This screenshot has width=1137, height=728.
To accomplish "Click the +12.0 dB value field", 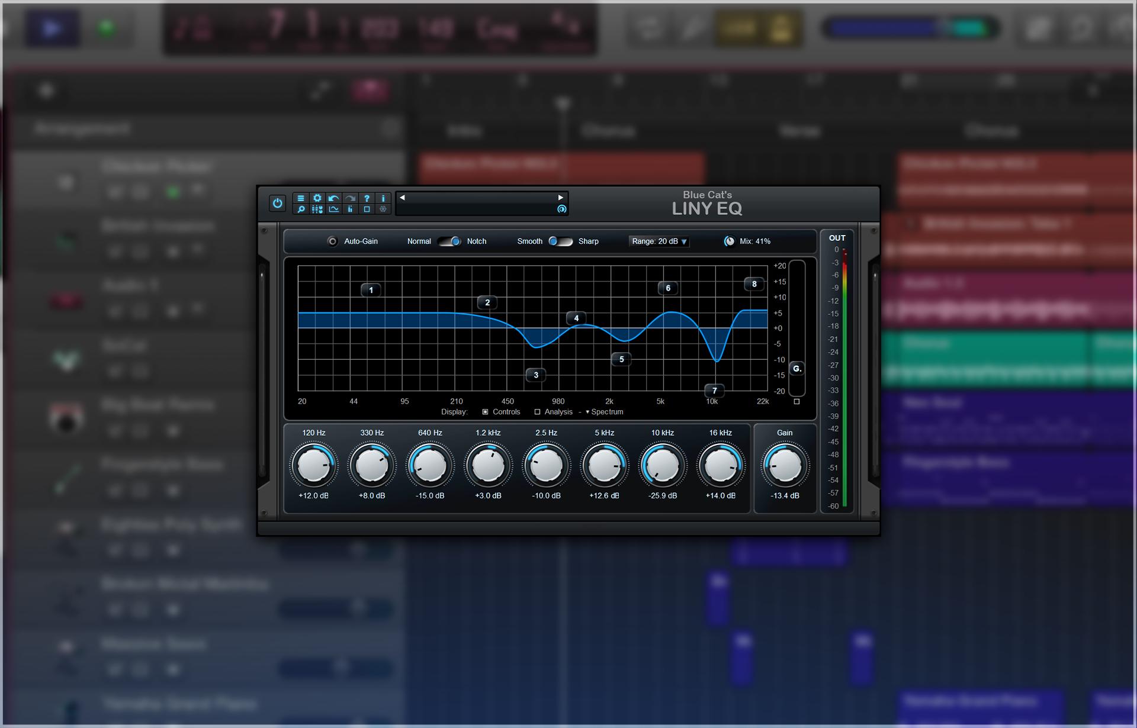I will (314, 496).
